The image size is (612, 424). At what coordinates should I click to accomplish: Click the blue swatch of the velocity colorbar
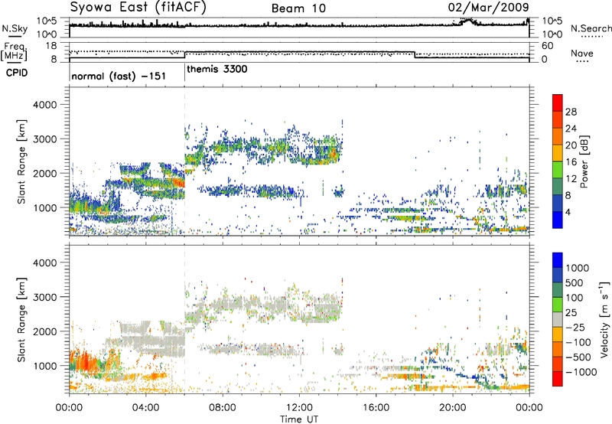(558, 260)
